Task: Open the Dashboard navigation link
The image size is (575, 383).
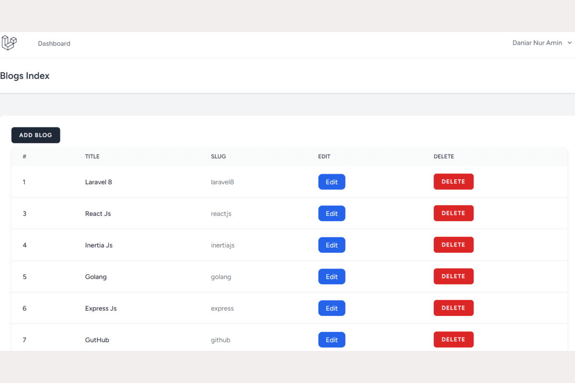Action: pyautogui.click(x=54, y=44)
